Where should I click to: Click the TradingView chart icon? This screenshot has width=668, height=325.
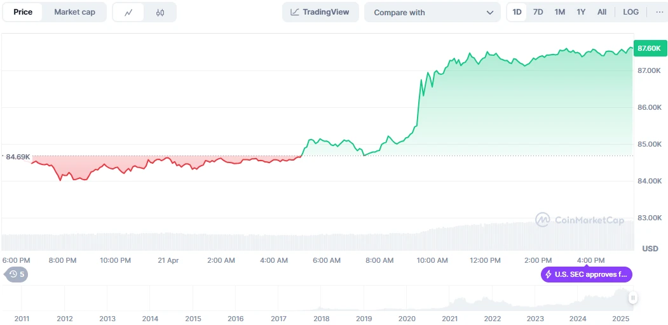point(295,12)
